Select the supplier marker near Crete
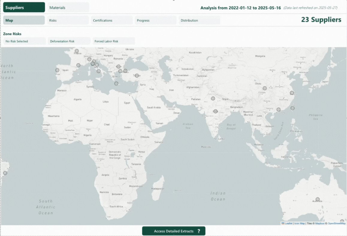 116,84
